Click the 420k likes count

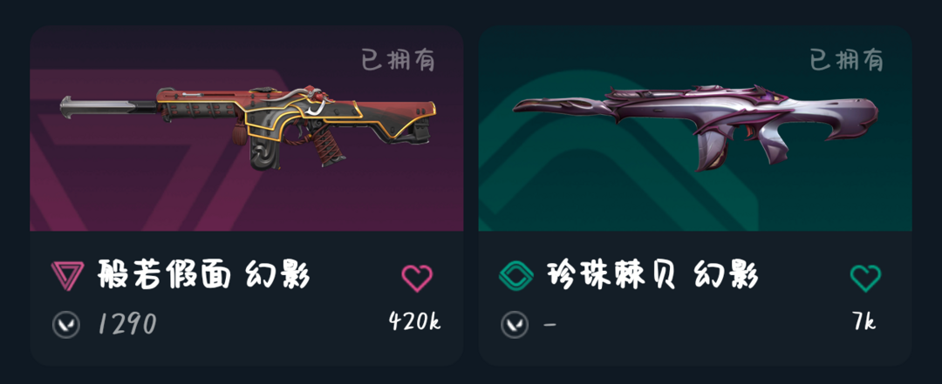click(x=414, y=321)
